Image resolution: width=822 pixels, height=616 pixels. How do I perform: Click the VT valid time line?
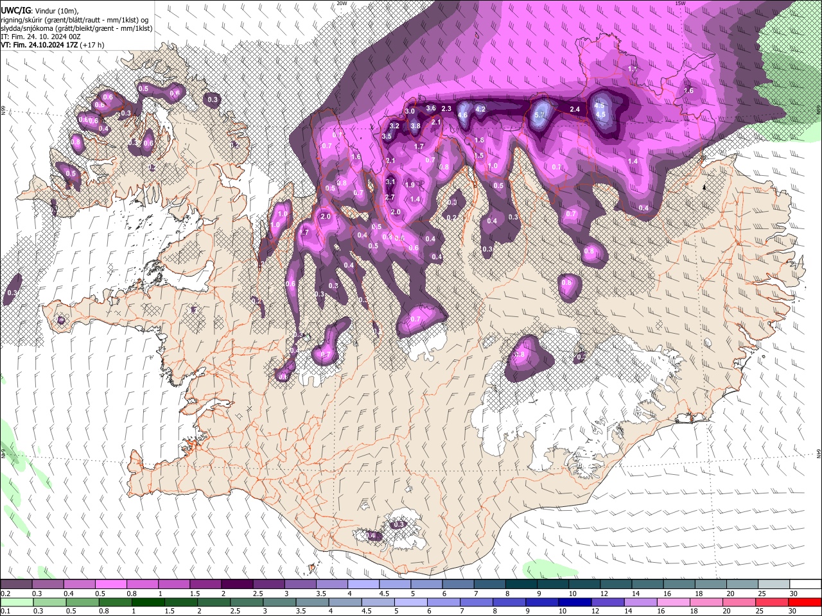pos(53,45)
